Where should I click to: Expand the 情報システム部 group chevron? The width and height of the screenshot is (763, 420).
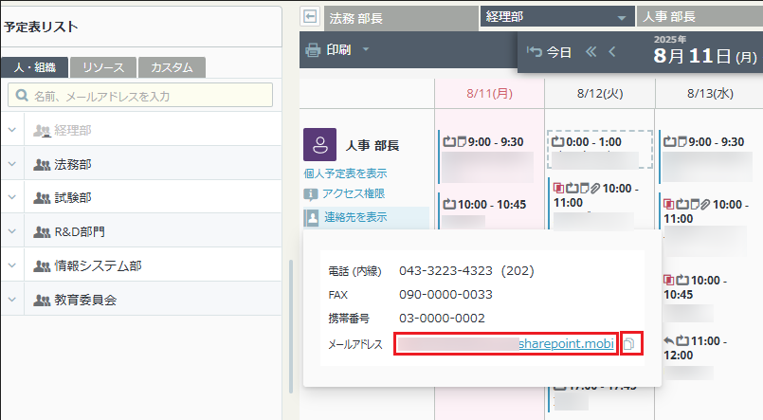pyautogui.click(x=12, y=265)
